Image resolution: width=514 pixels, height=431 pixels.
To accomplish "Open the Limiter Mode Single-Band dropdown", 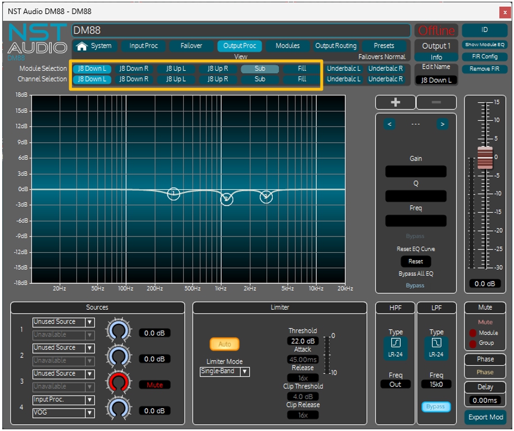I will [x=224, y=371].
